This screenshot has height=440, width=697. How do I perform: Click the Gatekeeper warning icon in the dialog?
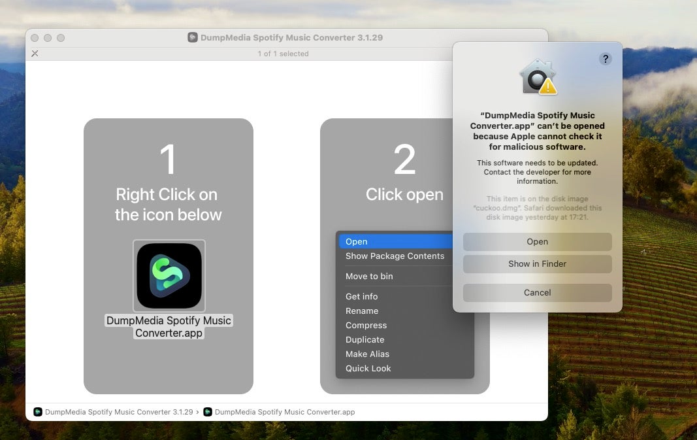click(x=538, y=77)
